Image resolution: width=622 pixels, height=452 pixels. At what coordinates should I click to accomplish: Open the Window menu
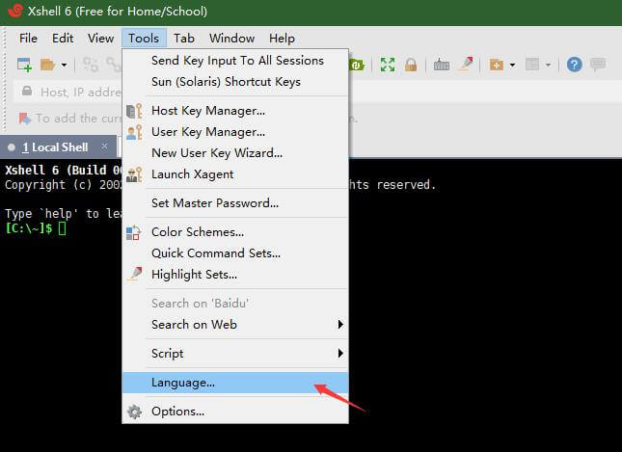[x=231, y=39]
